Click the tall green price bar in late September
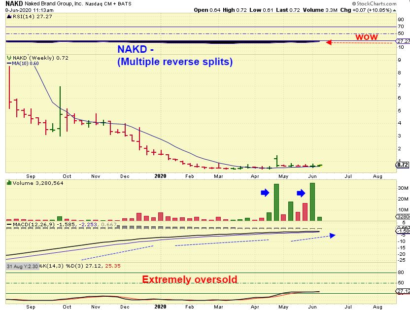 pyautogui.click(x=60, y=111)
